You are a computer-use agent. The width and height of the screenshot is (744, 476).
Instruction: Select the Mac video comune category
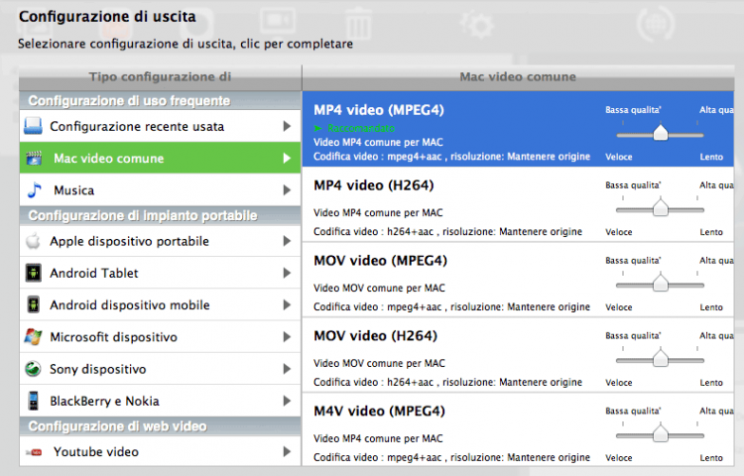[x=160, y=158]
